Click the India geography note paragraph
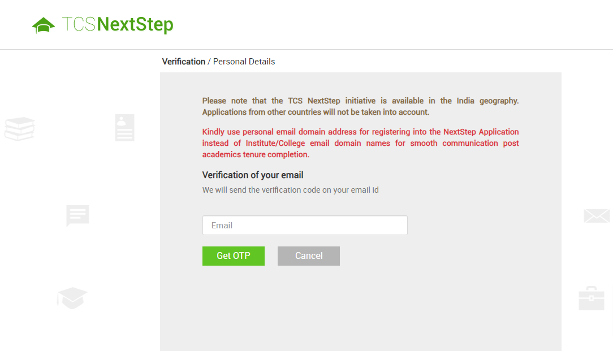The height and width of the screenshot is (351, 613). (x=360, y=106)
